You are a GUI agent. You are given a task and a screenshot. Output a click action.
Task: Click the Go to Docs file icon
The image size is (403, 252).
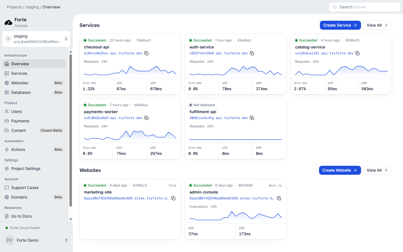(7, 216)
